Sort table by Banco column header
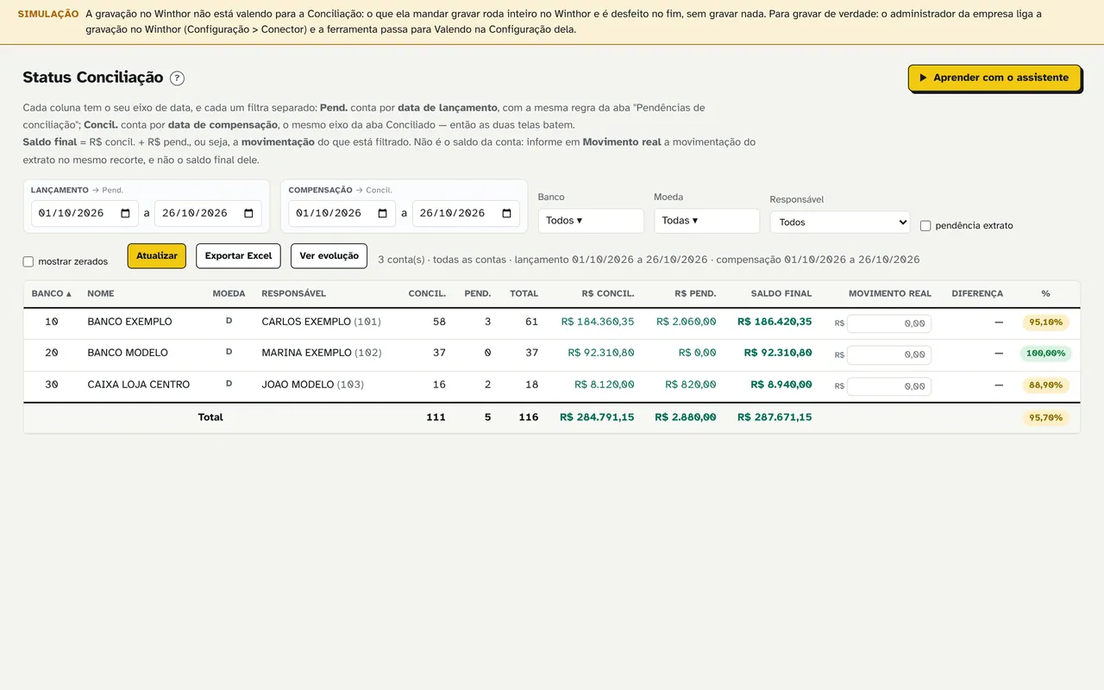The height and width of the screenshot is (690, 1104). pyautogui.click(x=52, y=293)
